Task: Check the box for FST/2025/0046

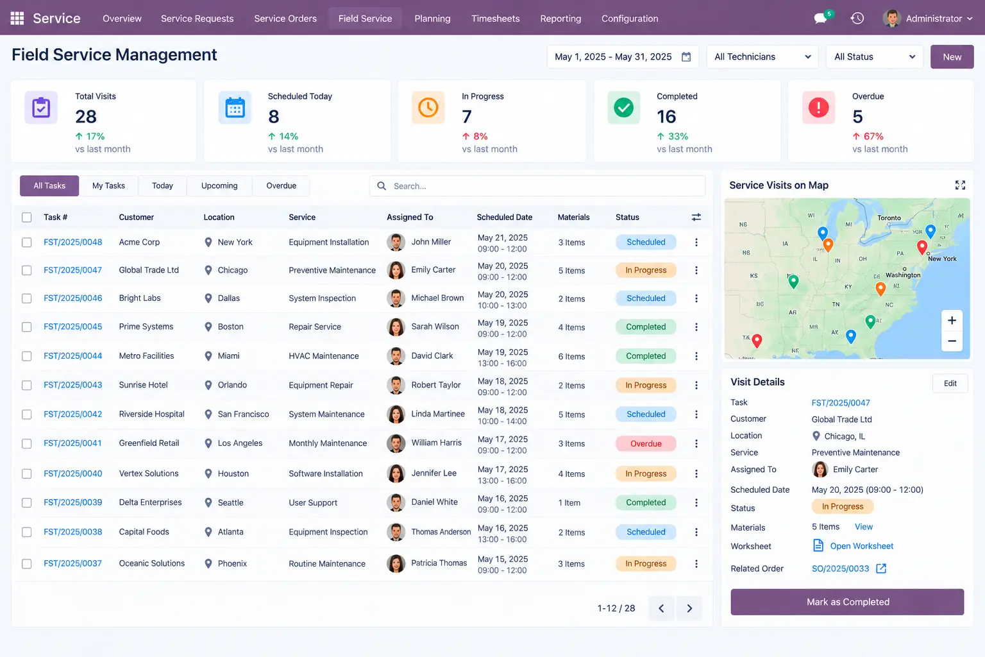Action: pyautogui.click(x=27, y=298)
